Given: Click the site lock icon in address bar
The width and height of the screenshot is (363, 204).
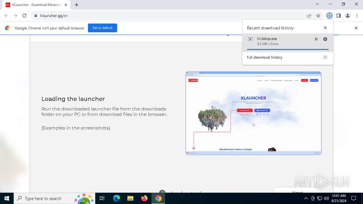Looking at the screenshot, I should point(36,16).
